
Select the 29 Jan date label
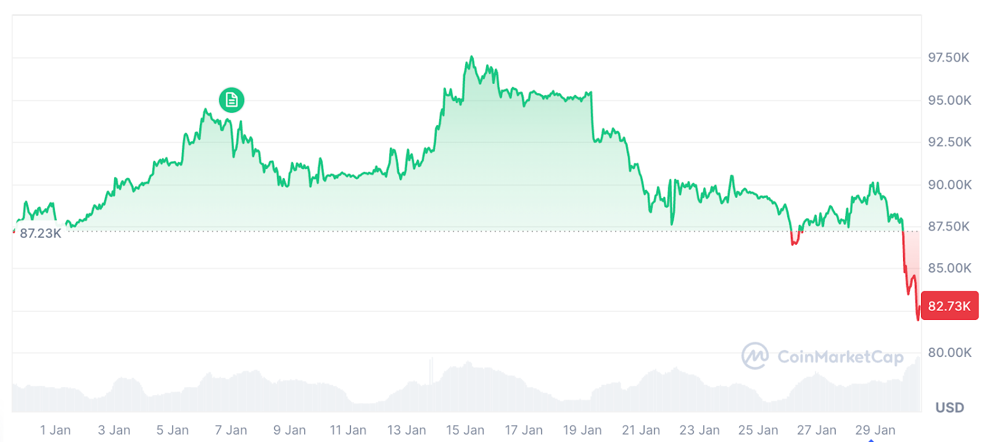click(x=875, y=430)
